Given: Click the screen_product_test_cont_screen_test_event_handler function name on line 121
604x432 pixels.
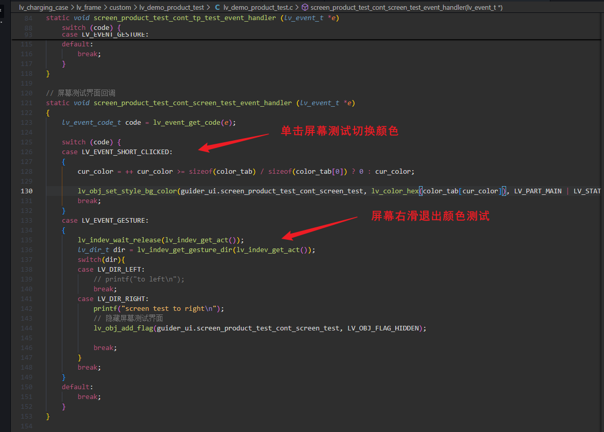Looking at the screenshot, I should (193, 103).
